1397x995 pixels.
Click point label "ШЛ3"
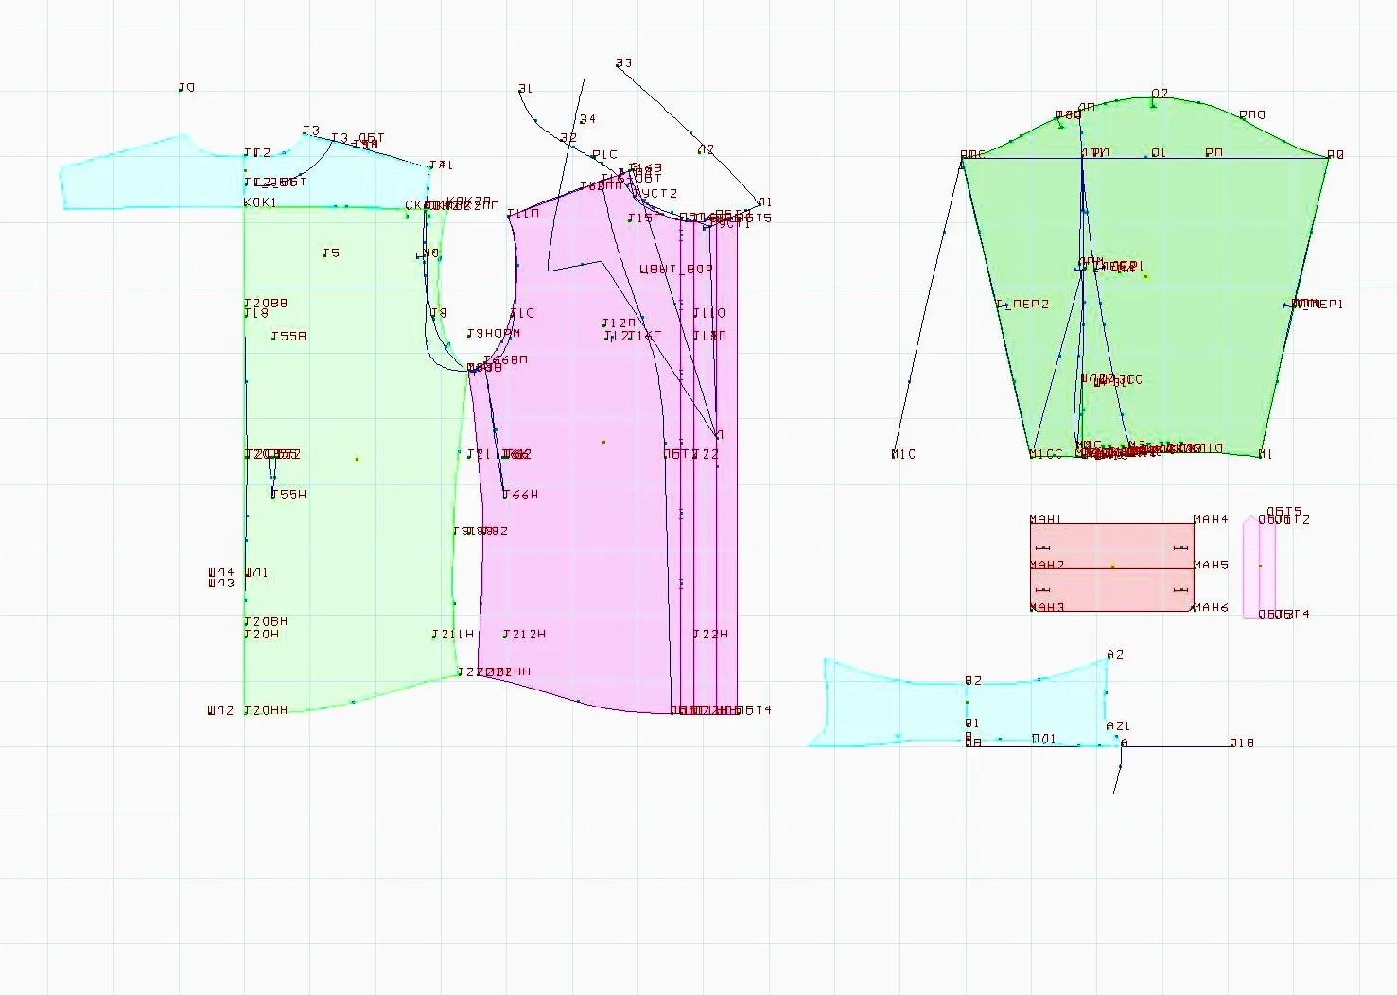pos(221,584)
